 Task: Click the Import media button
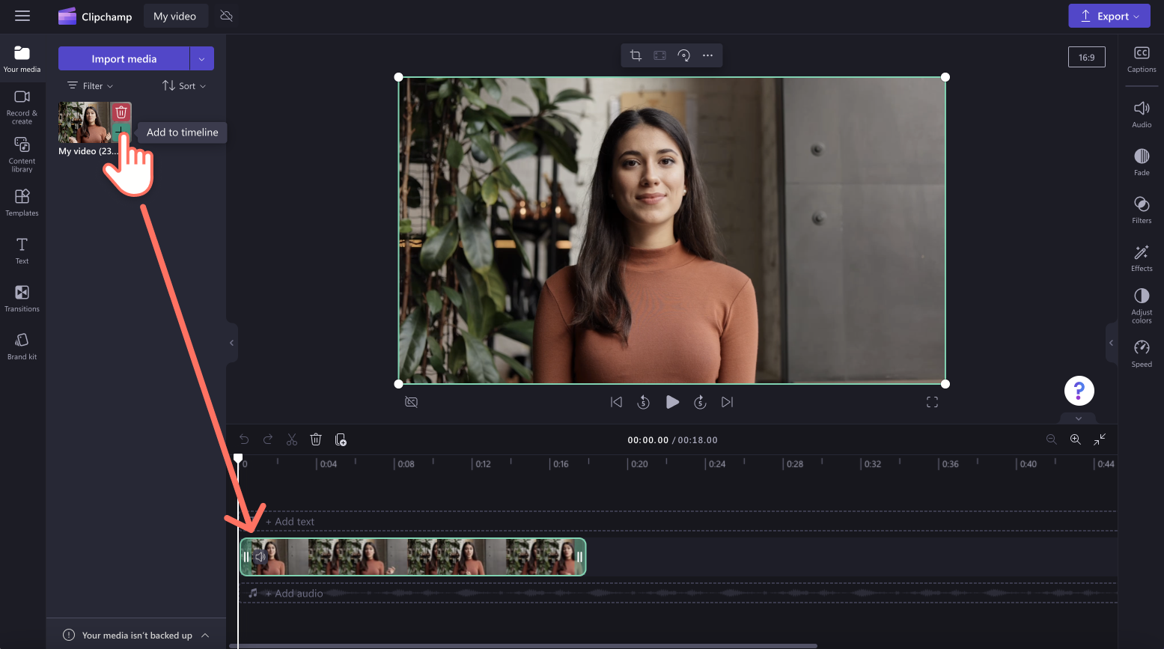(x=124, y=58)
